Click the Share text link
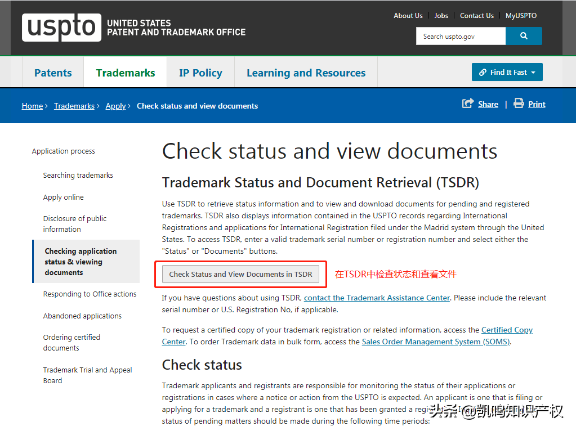The image size is (576, 431). 488,104
